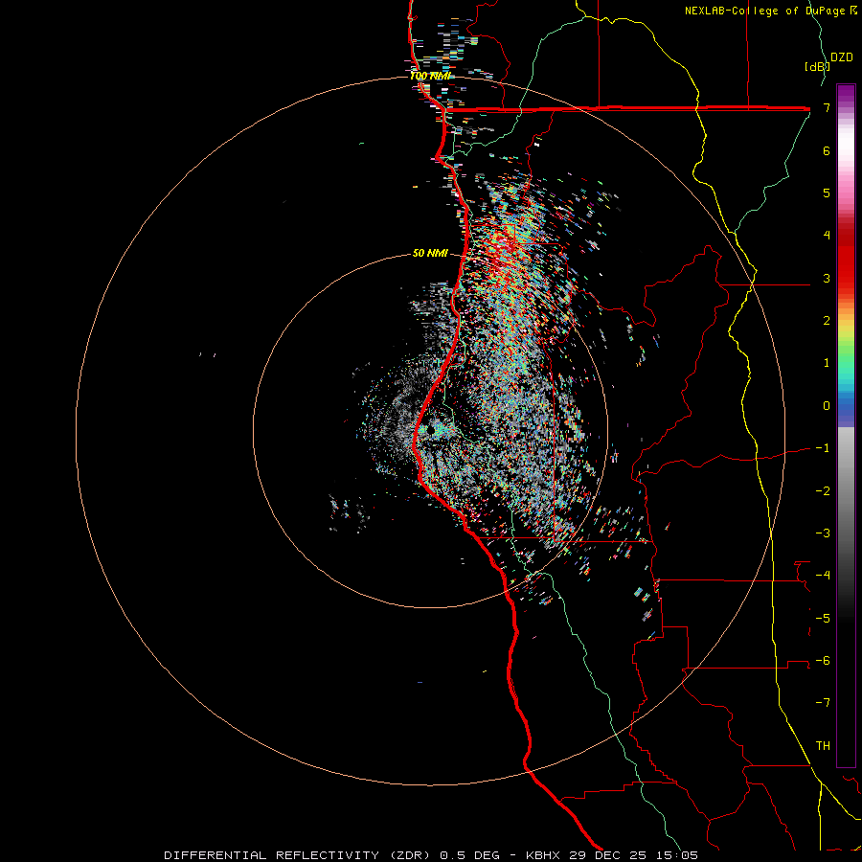Click the [dB] units label
The height and width of the screenshot is (862, 862).
(816, 67)
